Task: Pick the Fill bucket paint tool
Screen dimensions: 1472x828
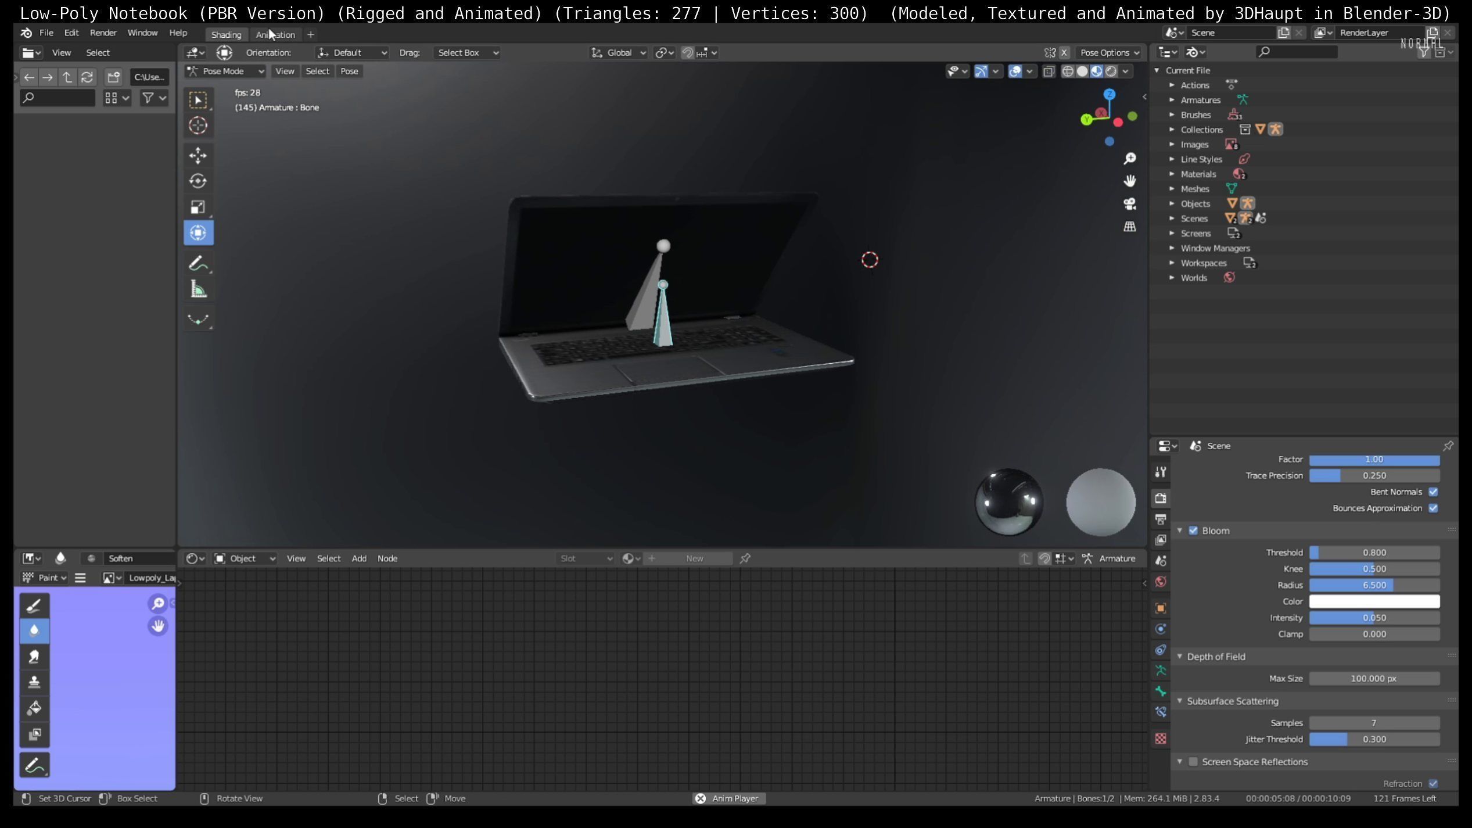Action: [34, 708]
